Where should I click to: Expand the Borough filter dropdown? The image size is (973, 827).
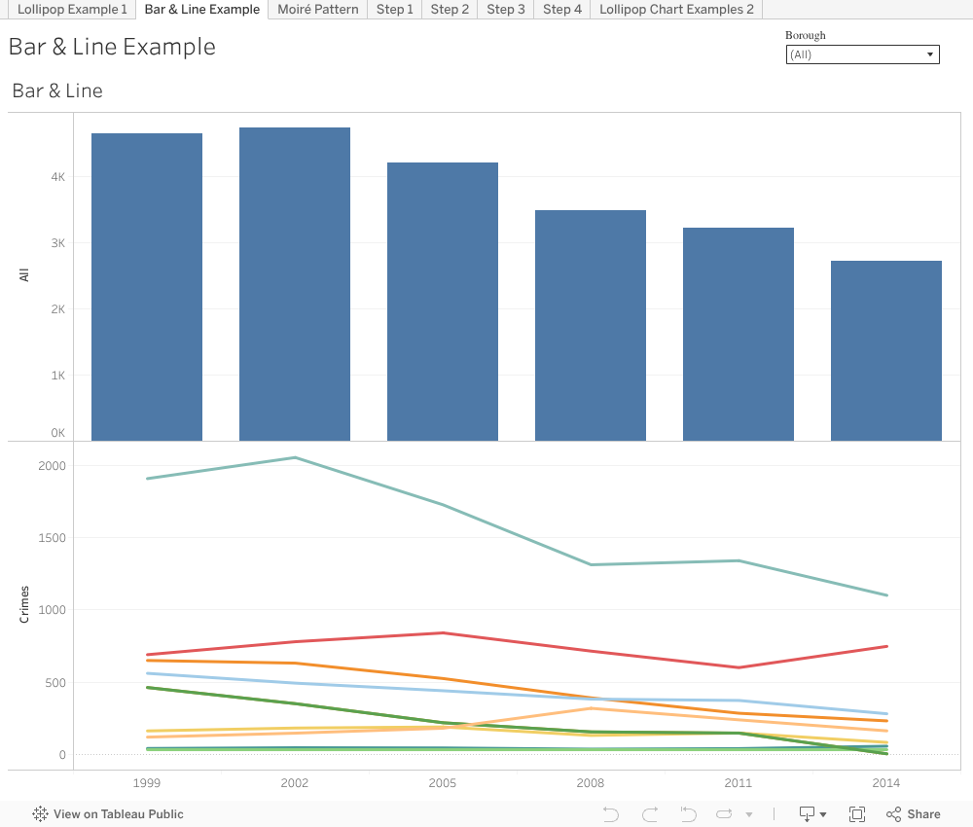[862, 54]
